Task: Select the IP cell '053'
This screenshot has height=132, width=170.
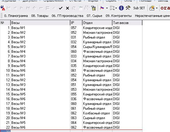Action: click(76, 90)
